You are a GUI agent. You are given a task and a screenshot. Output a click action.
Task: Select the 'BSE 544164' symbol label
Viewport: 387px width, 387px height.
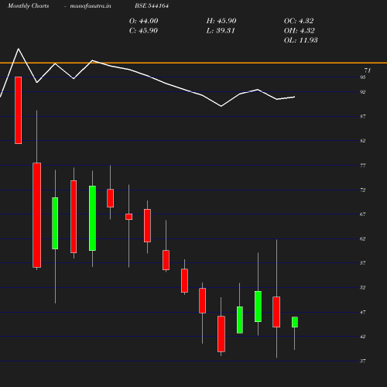(x=152, y=5)
